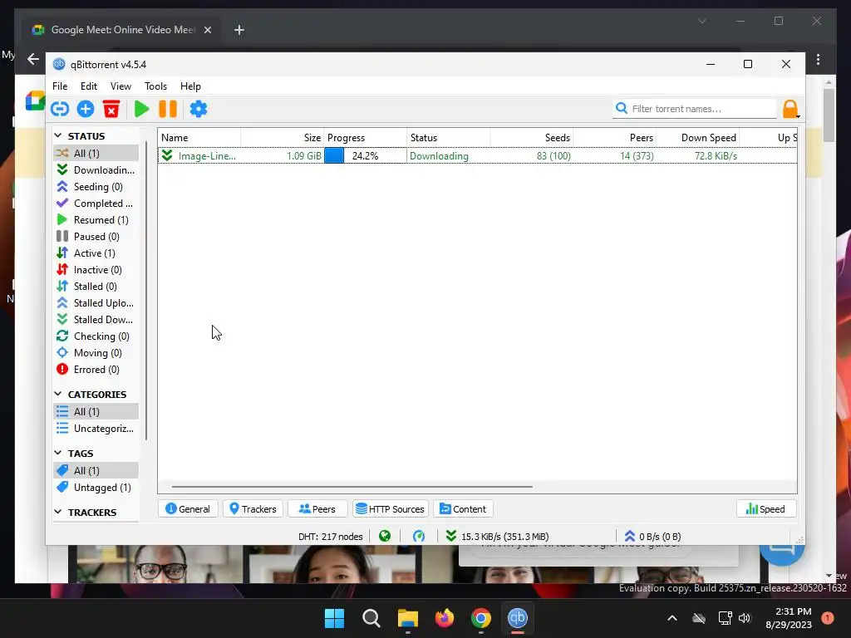Select All (1) under TAGS
851x638 pixels.
[x=96, y=470]
